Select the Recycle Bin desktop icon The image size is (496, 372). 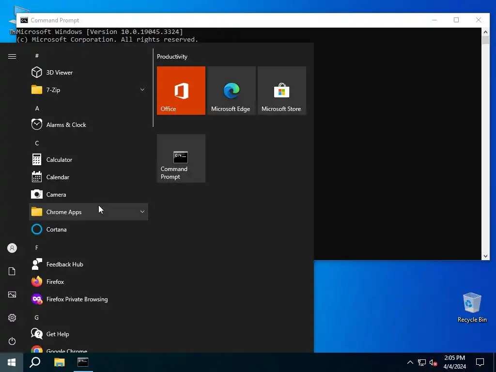click(x=472, y=308)
